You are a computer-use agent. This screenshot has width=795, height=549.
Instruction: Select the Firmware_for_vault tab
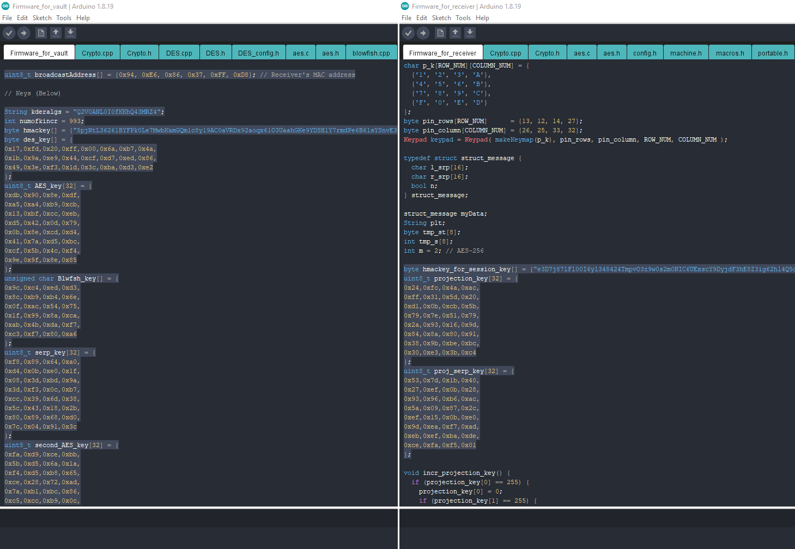(39, 52)
